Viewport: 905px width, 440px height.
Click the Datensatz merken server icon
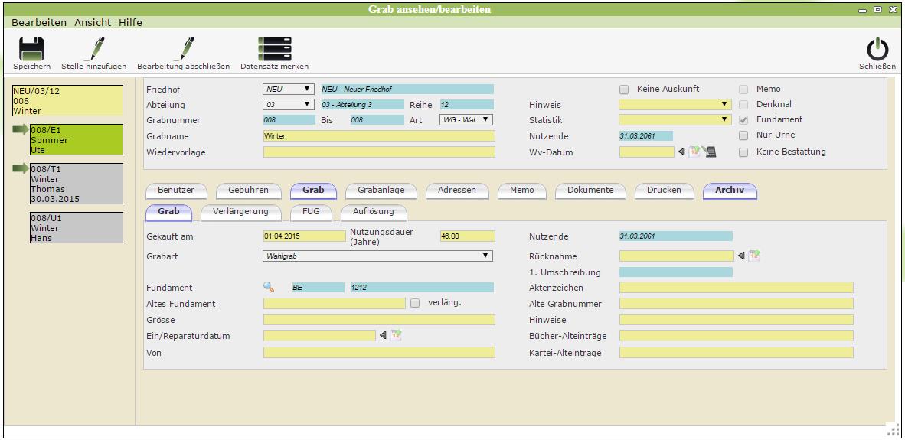pos(274,50)
